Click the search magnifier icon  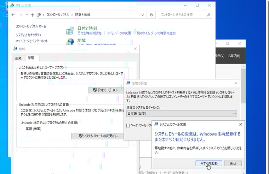tap(208, 15)
